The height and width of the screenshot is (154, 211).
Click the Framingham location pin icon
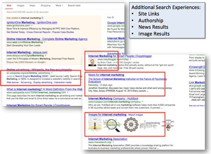(190, 97)
